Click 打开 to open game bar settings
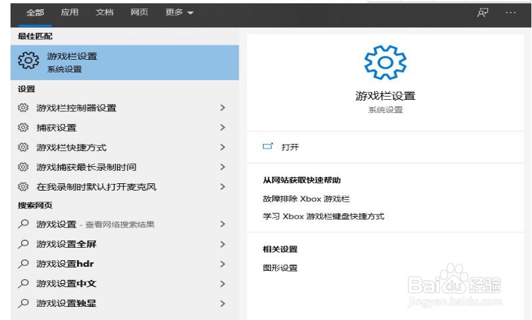The width and height of the screenshot is (532, 320). [290, 147]
